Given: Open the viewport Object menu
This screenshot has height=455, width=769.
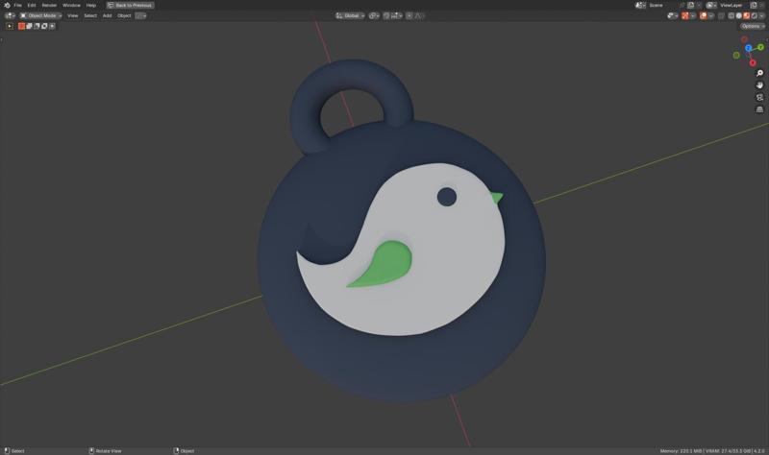Looking at the screenshot, I should (124, 15).
